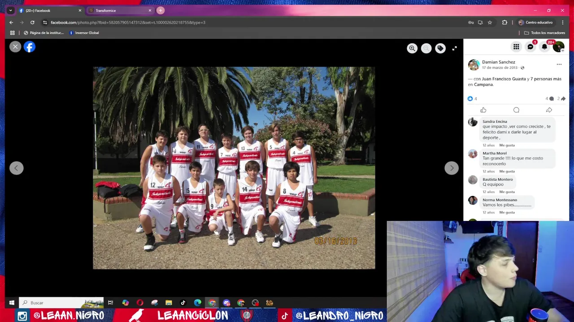Open the 17 de marzo de 2013 post date
Viewport: 574px width, 322px height.
click(x=500, y=68)
